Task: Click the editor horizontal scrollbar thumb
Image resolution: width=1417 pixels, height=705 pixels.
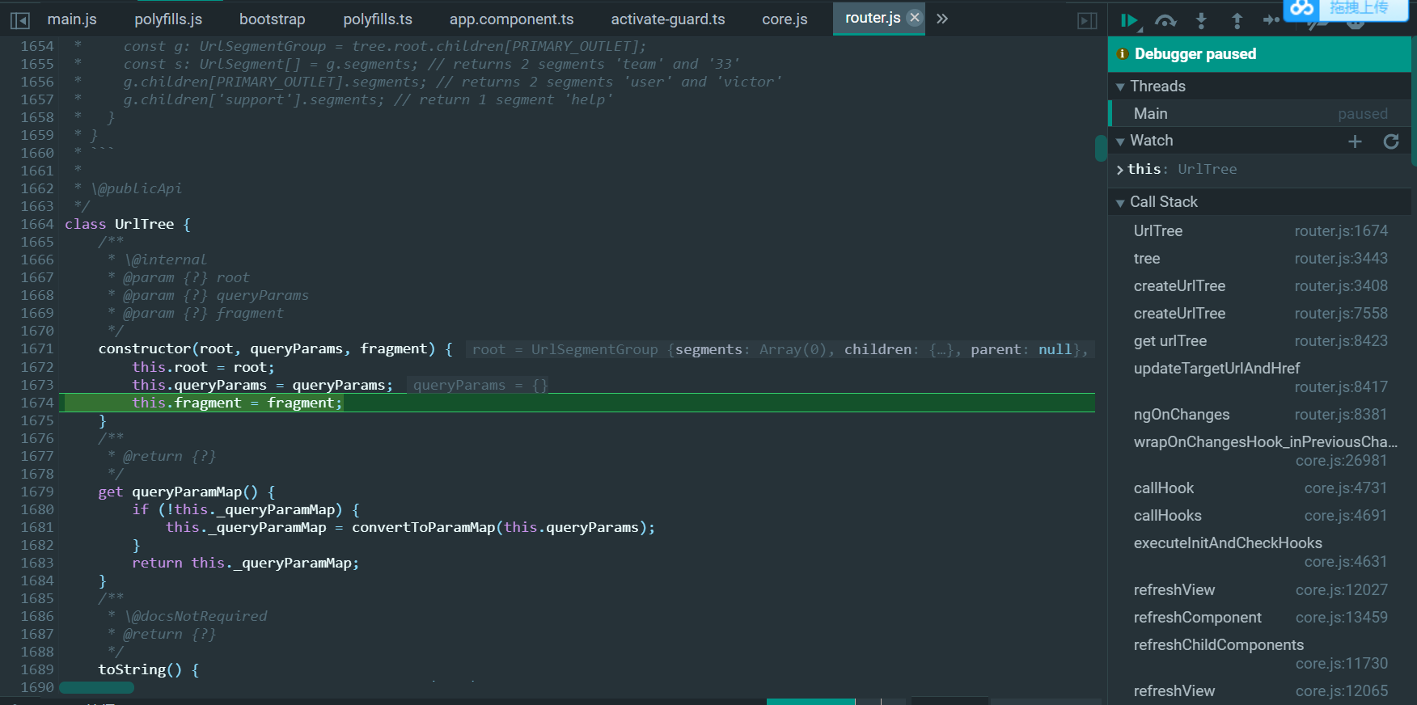Action: pyautogui.click(x=96, y=688)
